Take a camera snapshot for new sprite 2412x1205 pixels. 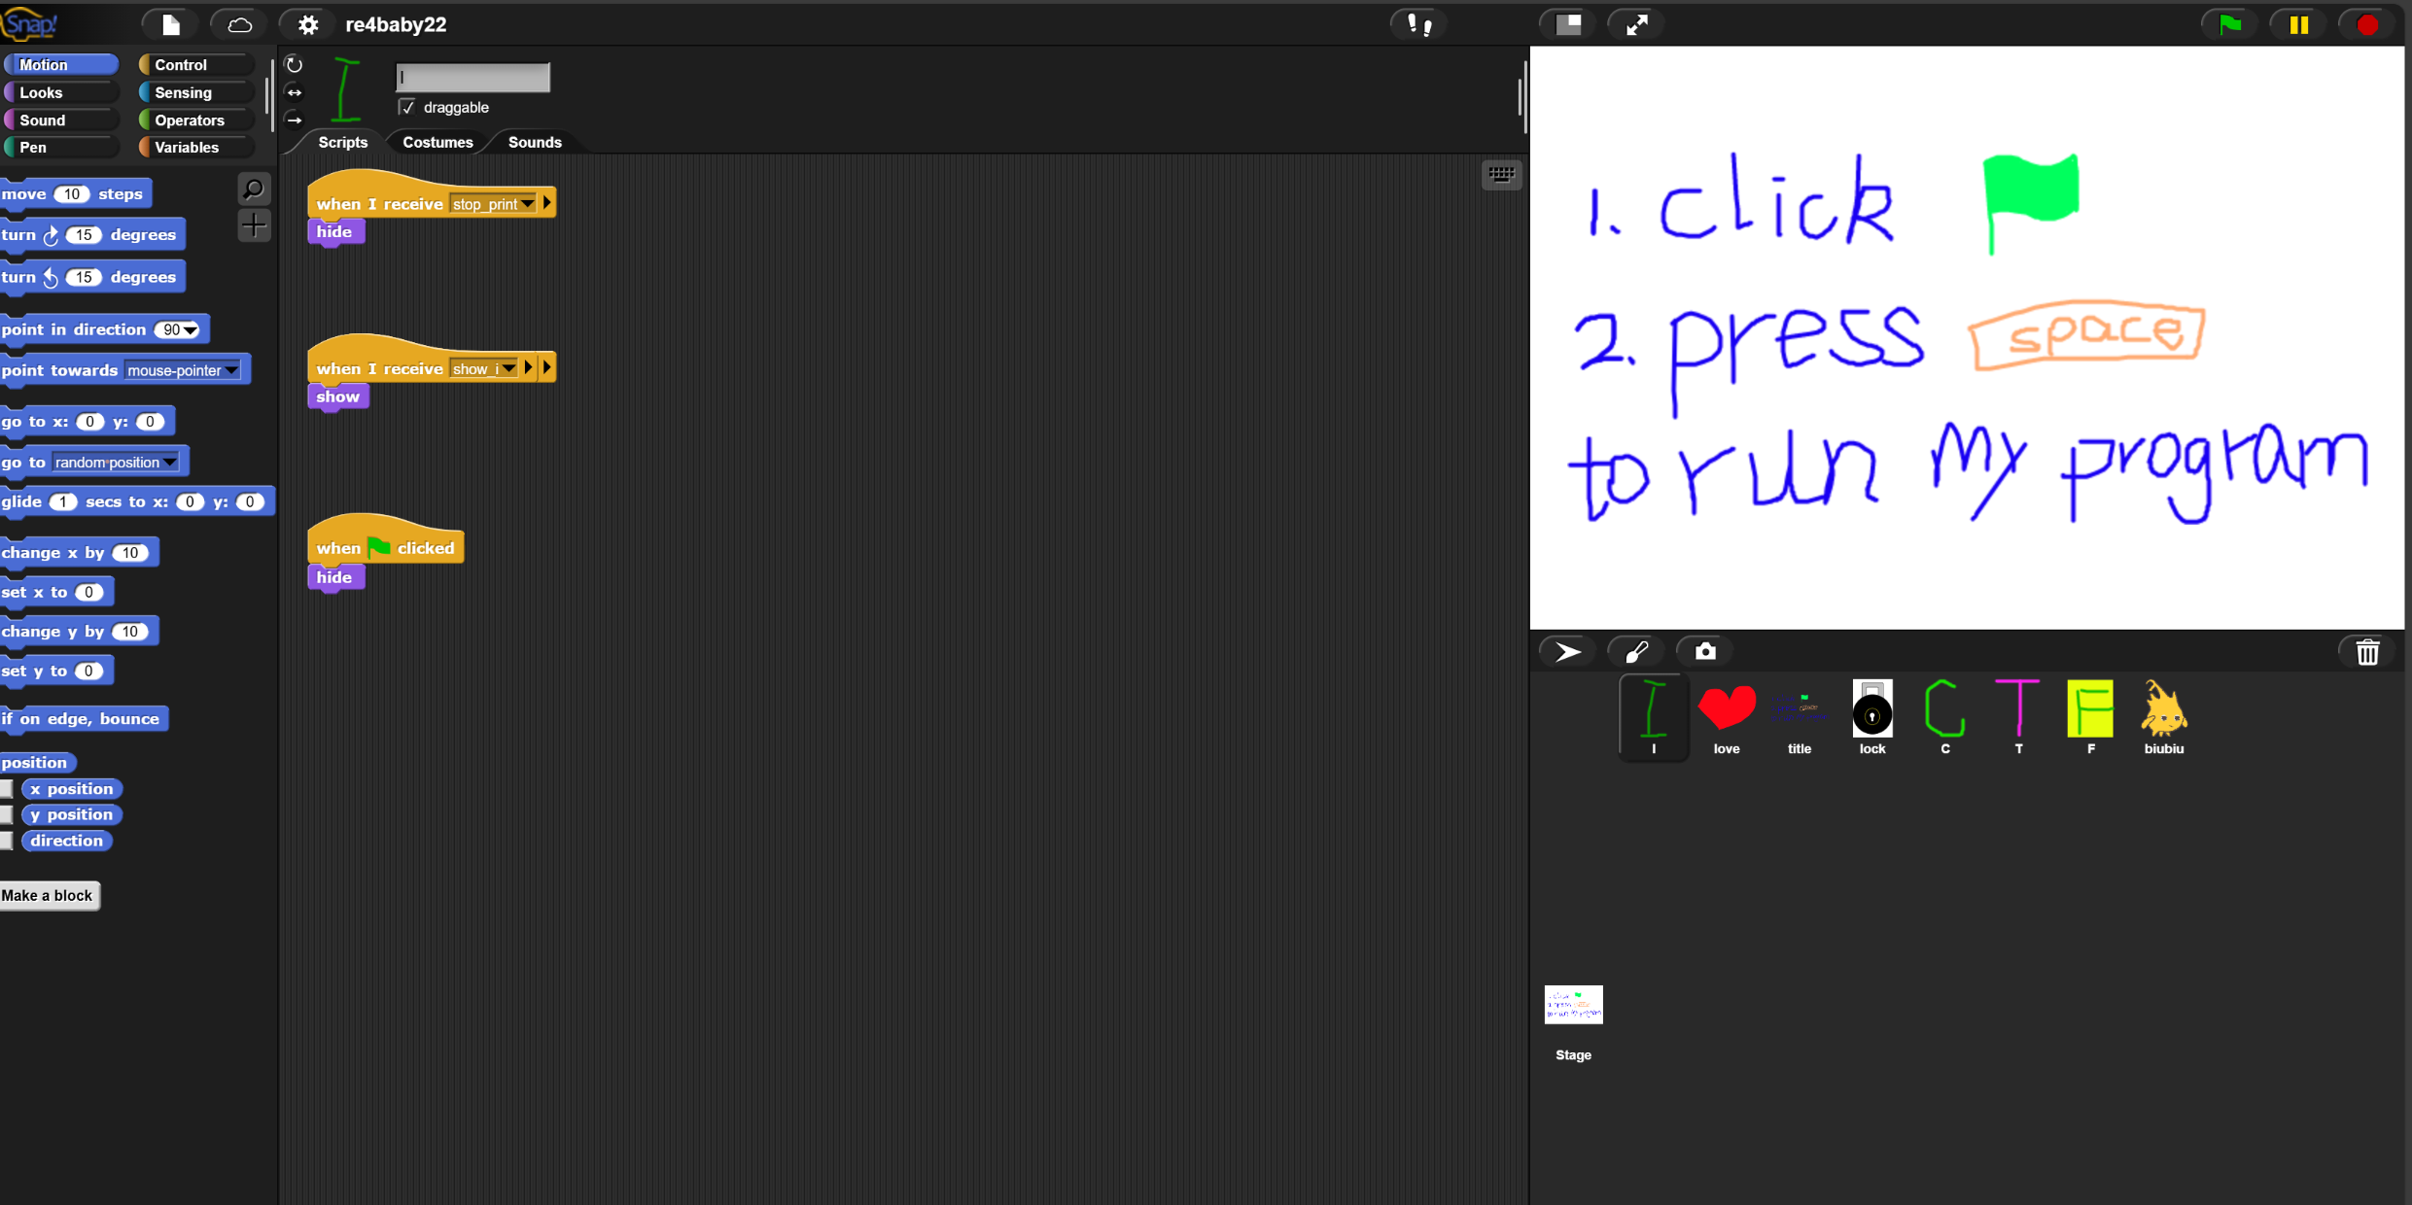[1705, 651]
